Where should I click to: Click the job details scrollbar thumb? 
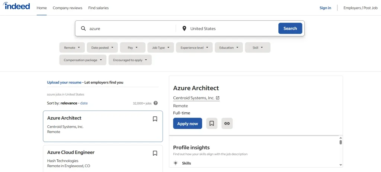(x=341, y=142)
